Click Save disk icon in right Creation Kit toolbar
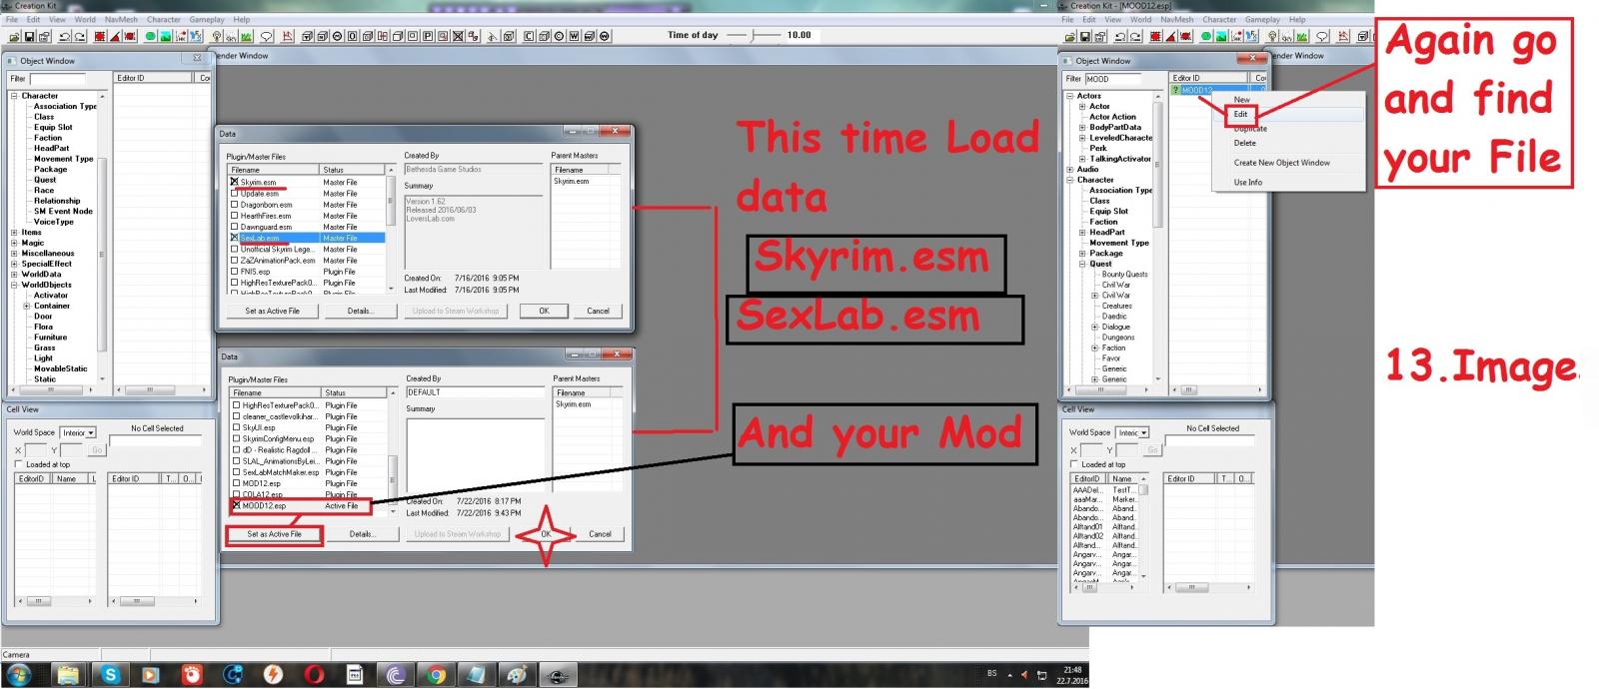 pos(1085,37)
